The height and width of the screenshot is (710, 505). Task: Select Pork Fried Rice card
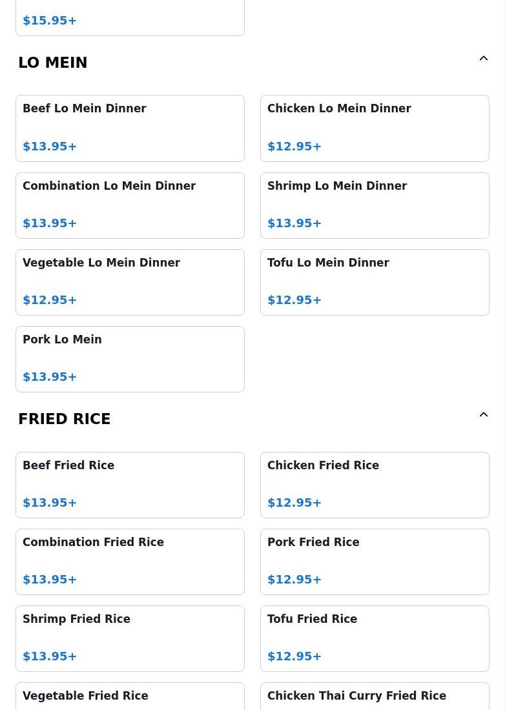pyautogui.click(x=375, y=562)
